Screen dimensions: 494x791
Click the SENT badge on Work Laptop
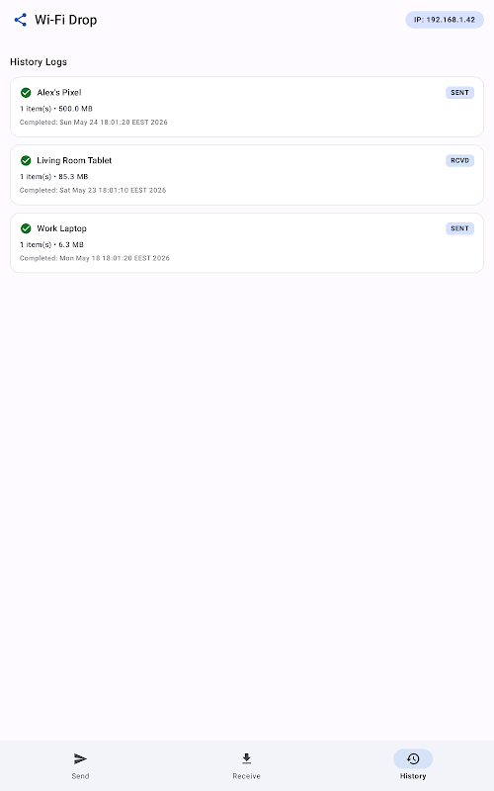click(x=459, y=228)
